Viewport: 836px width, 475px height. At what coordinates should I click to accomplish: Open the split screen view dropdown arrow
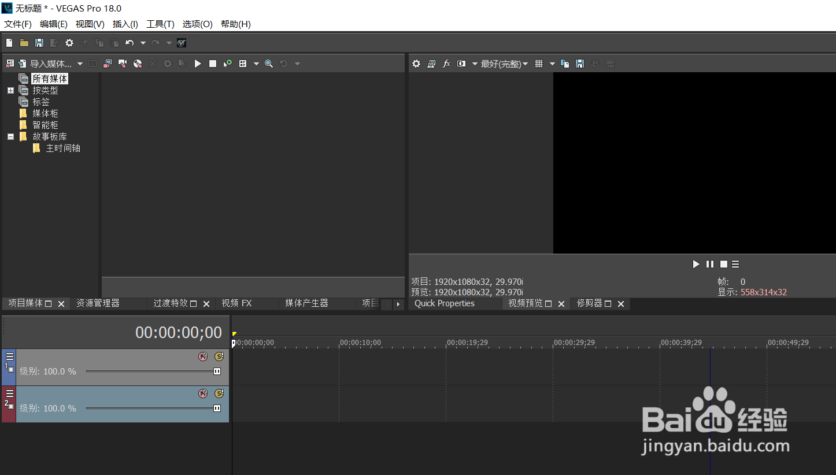[x=475, y=64]
